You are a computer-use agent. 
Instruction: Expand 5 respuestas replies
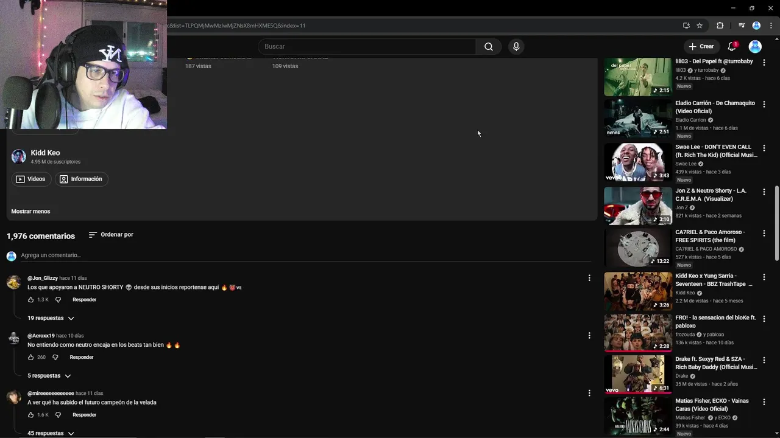(x=49, y=376)
